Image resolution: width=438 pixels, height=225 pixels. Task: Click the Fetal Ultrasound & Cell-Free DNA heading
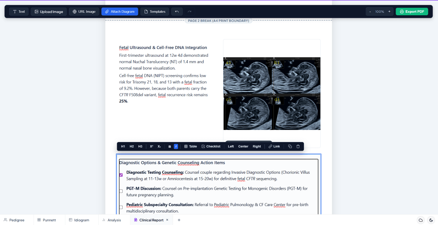(163, 47)
